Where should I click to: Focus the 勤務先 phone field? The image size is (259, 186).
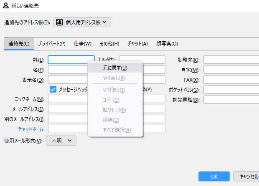(x=231, y=60)
